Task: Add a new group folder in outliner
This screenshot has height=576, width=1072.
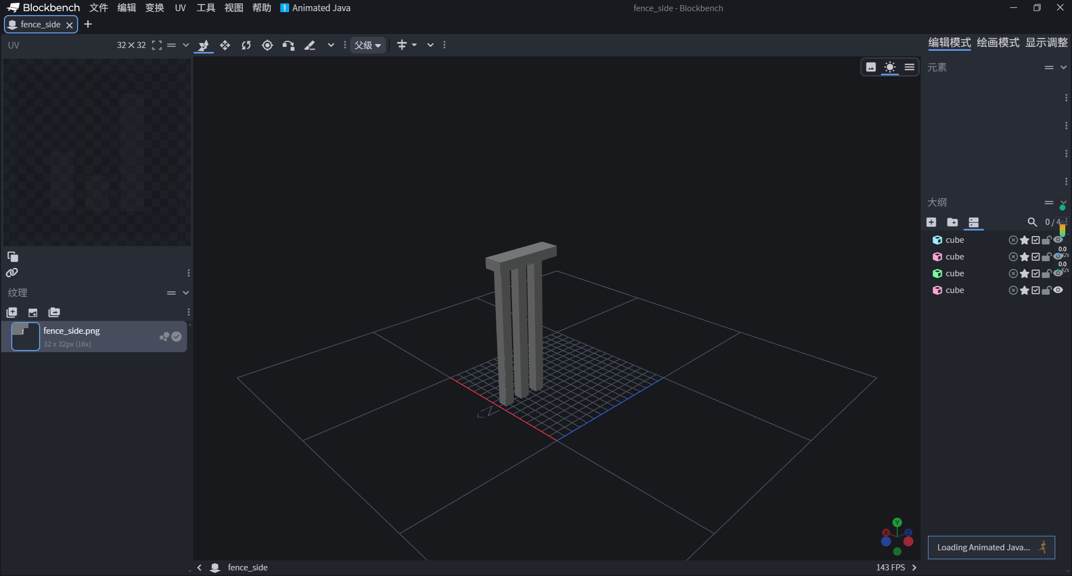Action: tap(953, 222)
